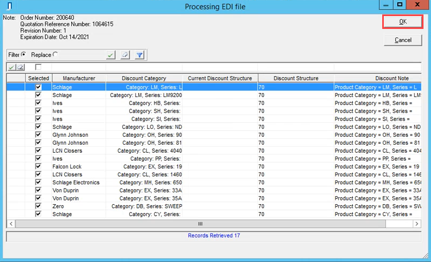Click the horizontal scrollbar left arrow
The image size is (431, 262).
click(x=11, y=224)
